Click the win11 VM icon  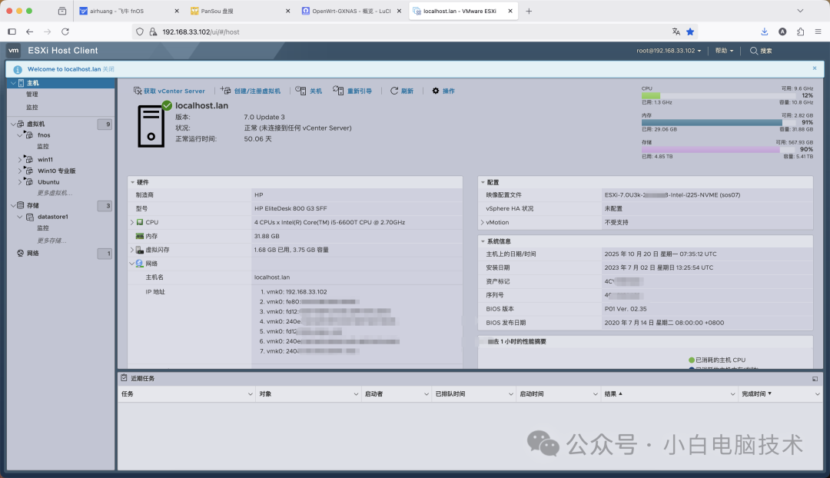28,159
